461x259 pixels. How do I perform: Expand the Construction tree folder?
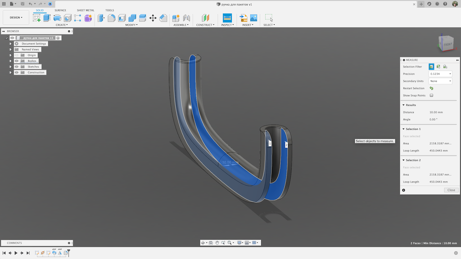pos(11,72)
